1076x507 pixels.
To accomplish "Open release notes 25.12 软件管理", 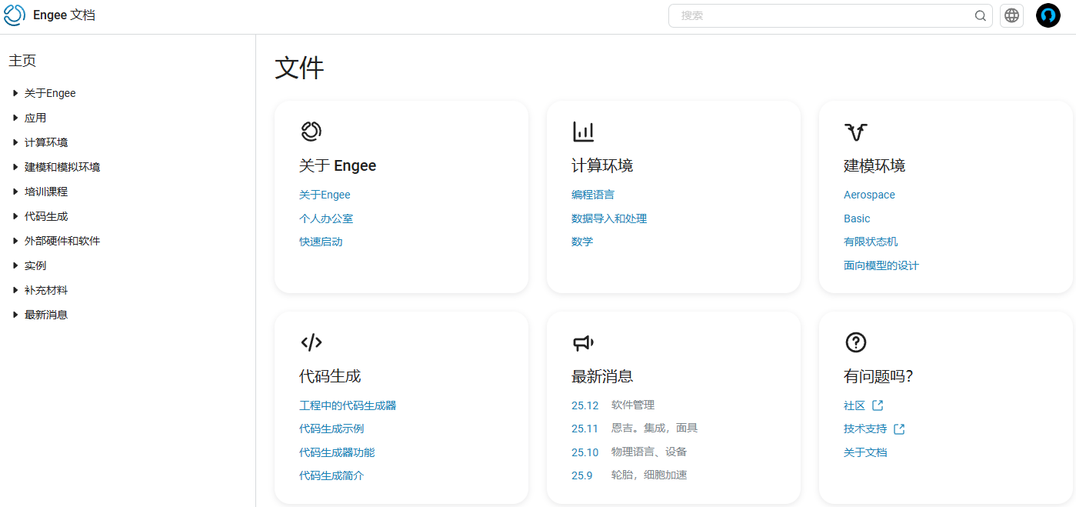I will (584, 405).
